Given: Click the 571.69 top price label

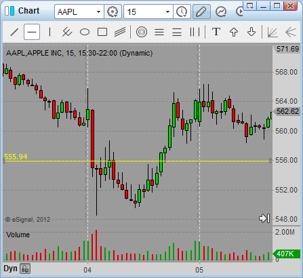Looking at the screenshot, I should [x=287, y=49].
